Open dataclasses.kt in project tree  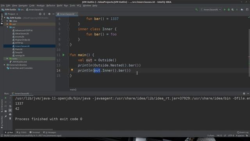click(22, 34)
